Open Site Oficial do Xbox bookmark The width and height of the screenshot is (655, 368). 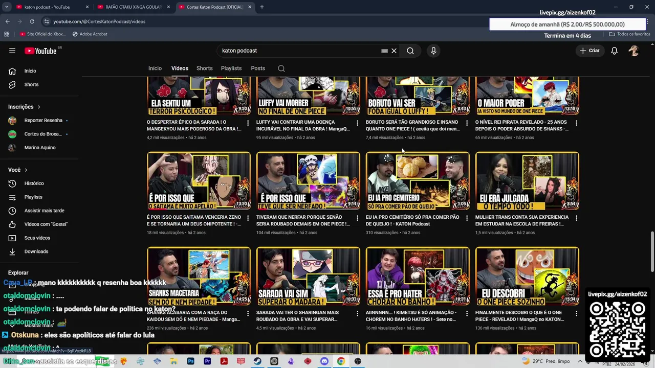[x=42, y=34]
